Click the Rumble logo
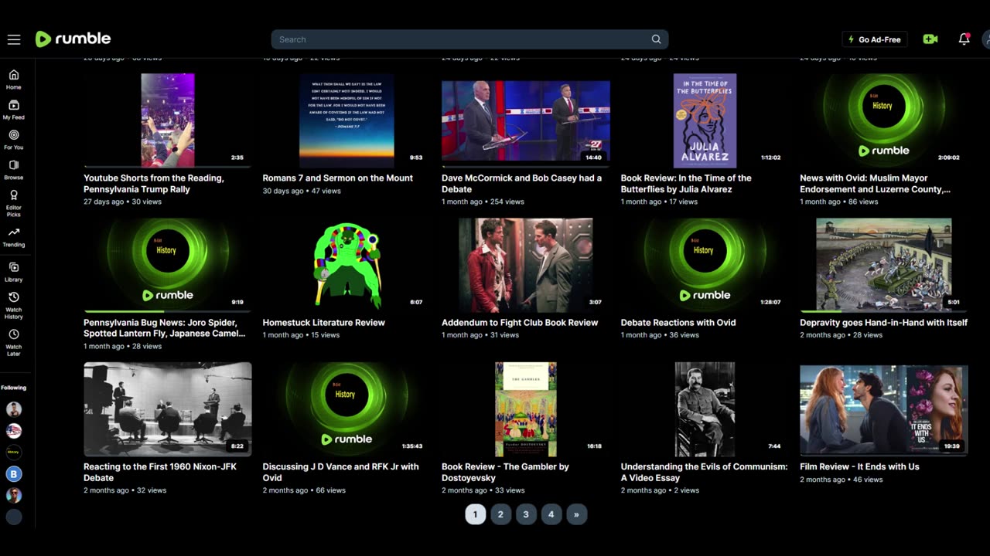This screenshot has height=556, width=990. (x=73, y=39)
